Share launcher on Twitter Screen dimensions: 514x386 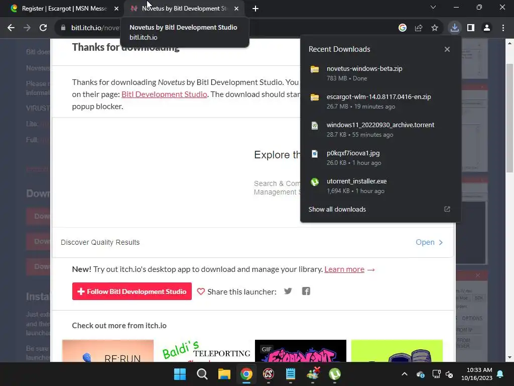coord(288,291)
